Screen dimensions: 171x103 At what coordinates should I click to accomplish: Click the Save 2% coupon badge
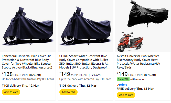123,79
